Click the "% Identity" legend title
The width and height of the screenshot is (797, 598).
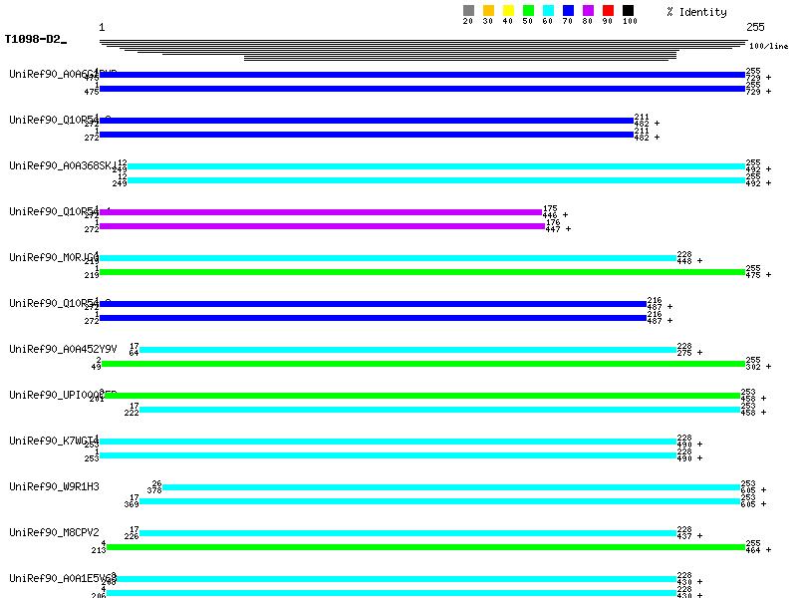[x=696, y=12]
